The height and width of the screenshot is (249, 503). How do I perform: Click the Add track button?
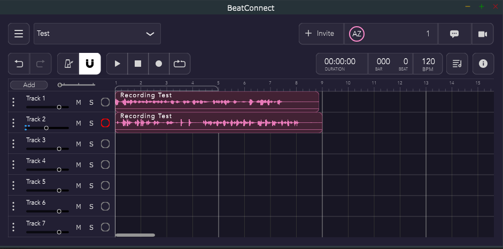(29, 85)
